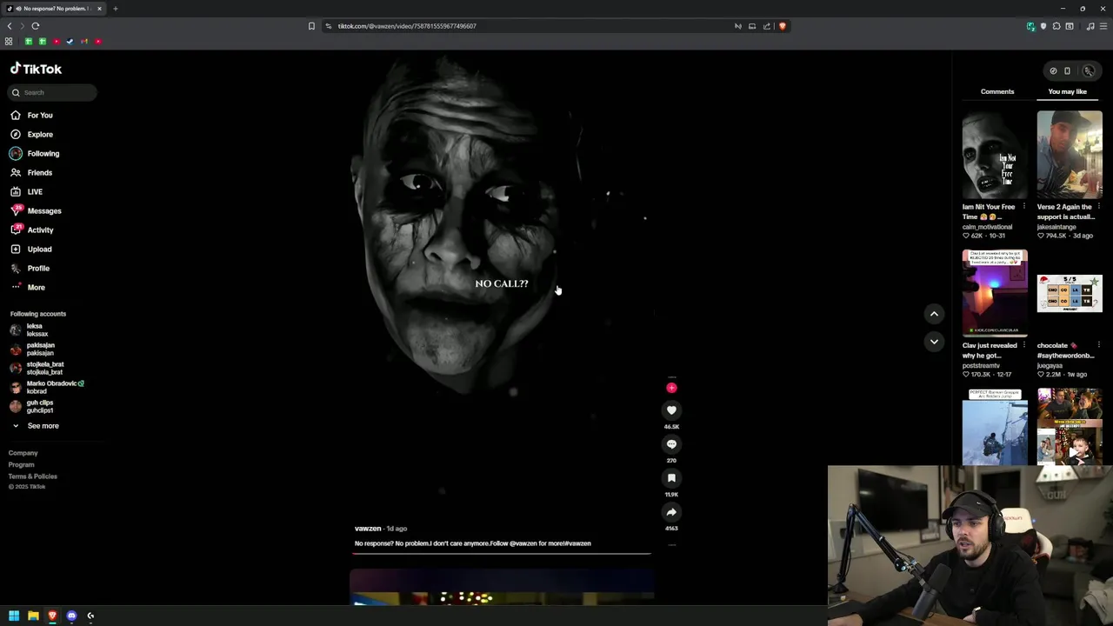Mute the tab with the audio icon
This screenshot has width=1113, height=626.
(x=18, y=9)
